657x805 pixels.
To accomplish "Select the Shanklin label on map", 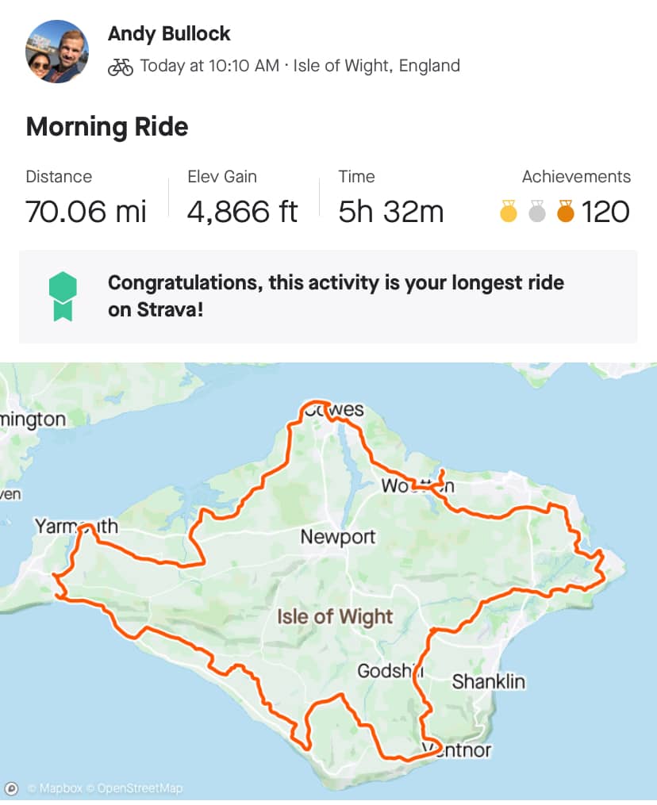I will tap(489, 682).
